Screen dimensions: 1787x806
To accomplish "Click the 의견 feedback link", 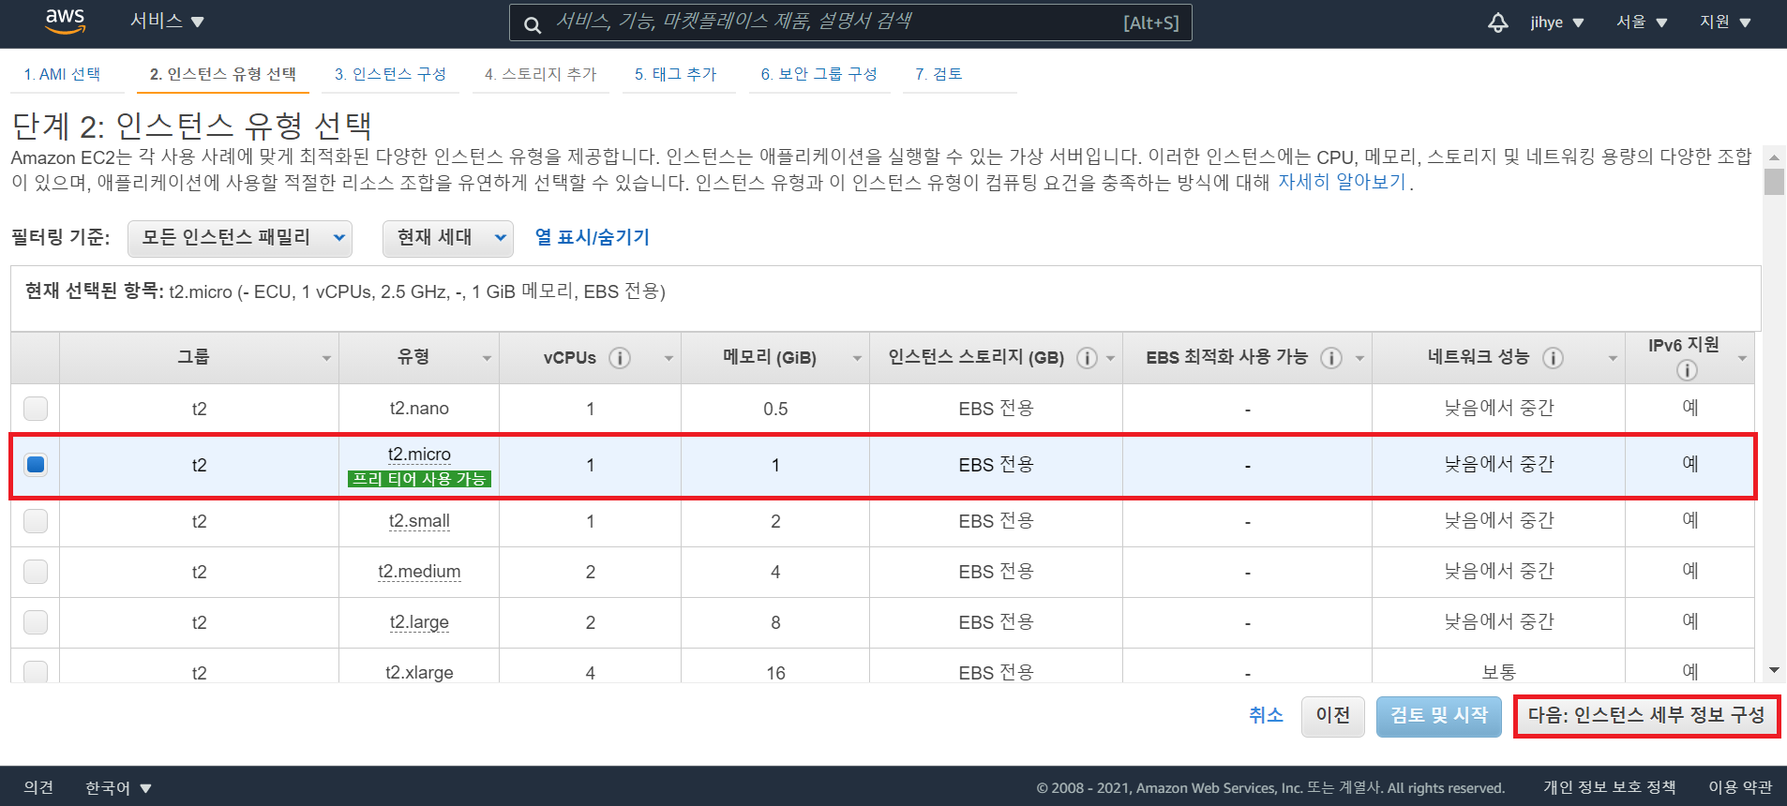I will pos(38,788).
